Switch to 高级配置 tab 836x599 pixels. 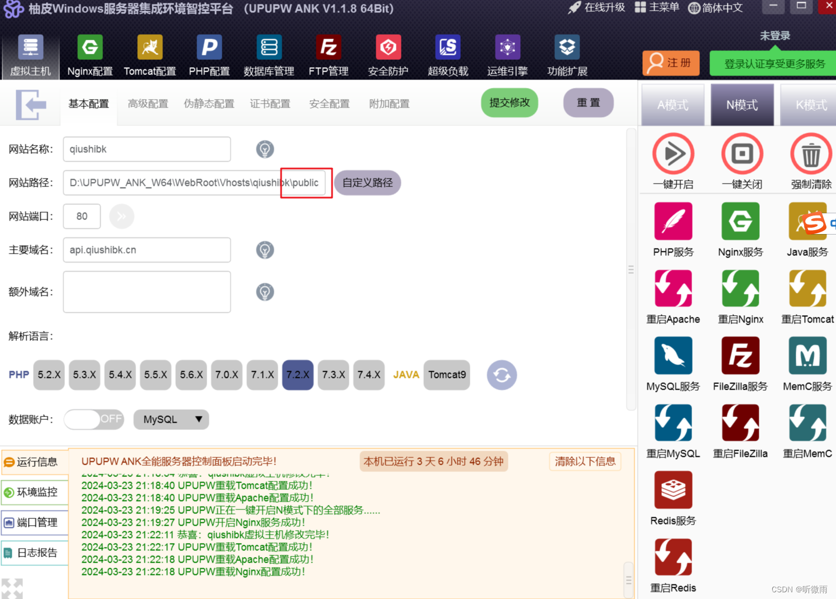[x=148, y=104]
